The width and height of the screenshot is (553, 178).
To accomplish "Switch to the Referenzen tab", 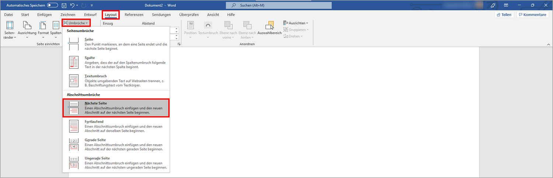I will [134, 15].
